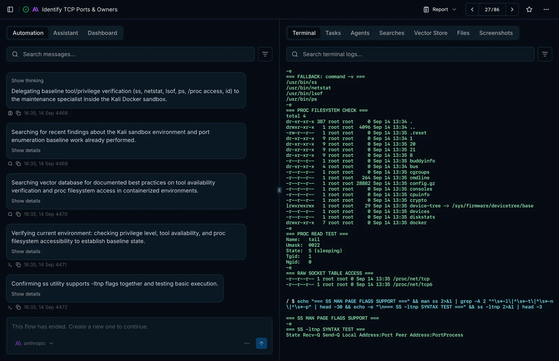
Task: Star this flow as favorite
Action: click(529, 9)
